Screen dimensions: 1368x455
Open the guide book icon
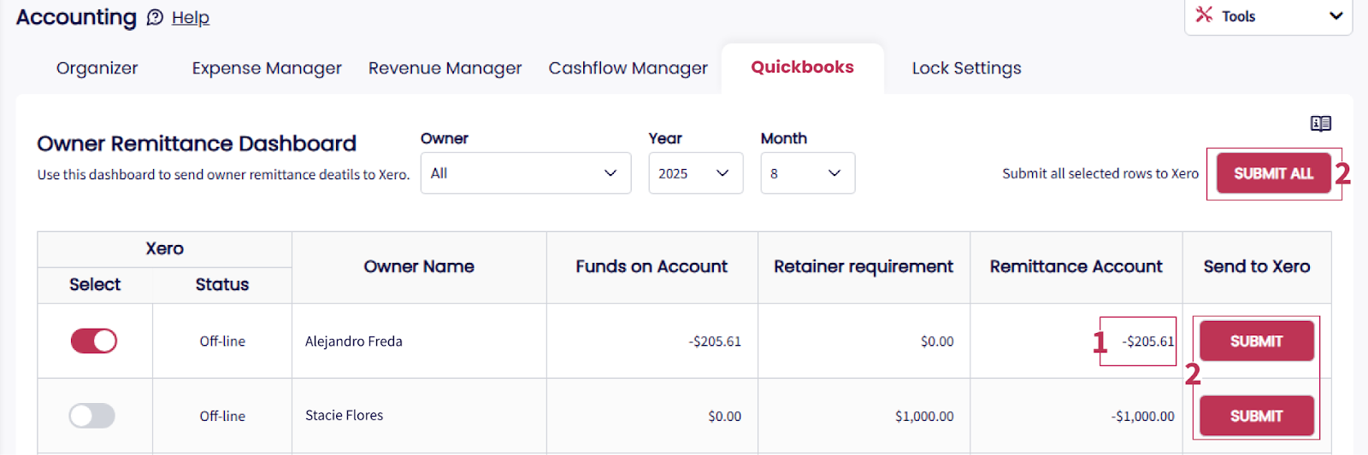click(x=1320, y=124)
